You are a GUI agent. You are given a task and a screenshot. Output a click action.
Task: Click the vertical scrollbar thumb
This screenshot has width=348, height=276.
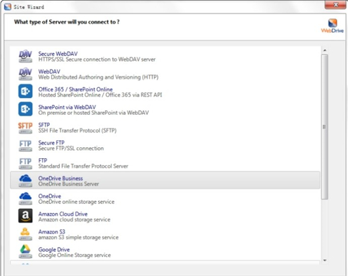click(325, 127)
